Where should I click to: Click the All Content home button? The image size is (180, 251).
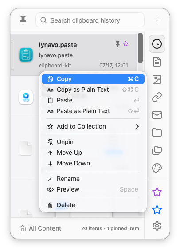(x=40, y=228)
